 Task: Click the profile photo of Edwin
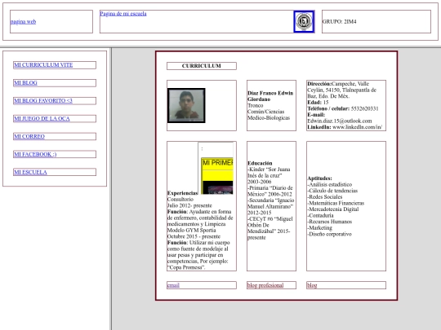(x=186, y=105)
